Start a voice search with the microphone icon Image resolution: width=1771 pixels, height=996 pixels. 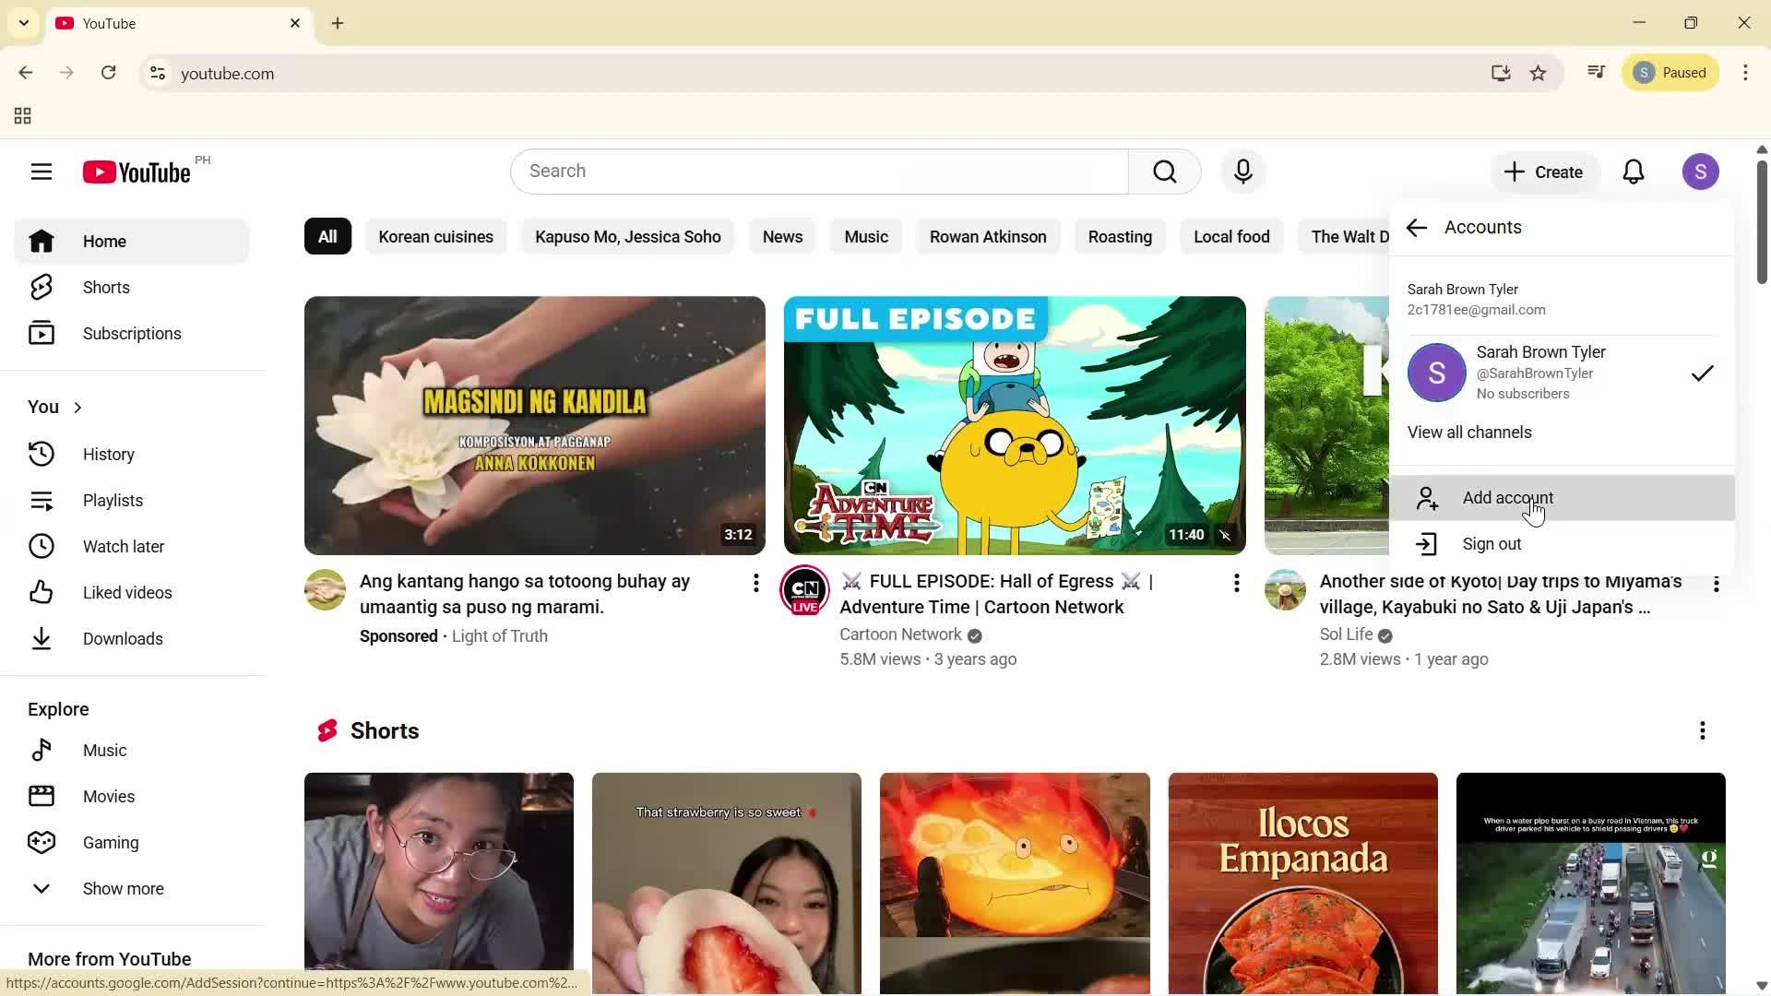coord(1242,172)
